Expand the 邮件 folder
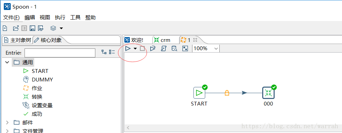 coord(7,123)
